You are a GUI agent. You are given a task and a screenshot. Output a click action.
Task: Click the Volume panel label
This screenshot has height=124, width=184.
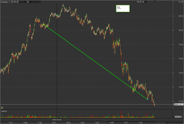4,111
